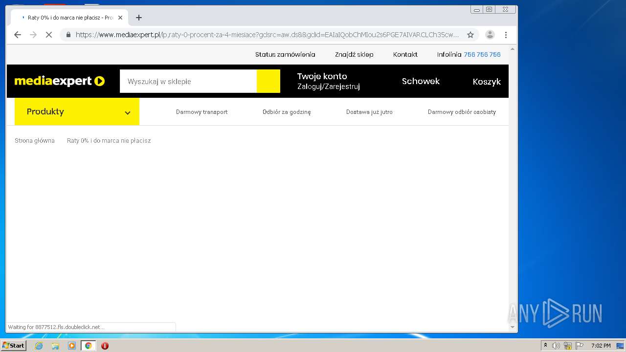Open the Chrome profile avatar
Screen dimensions: 626x352
pos(490,35)
